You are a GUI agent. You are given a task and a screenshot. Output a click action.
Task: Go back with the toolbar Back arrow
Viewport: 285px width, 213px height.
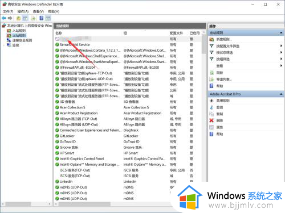click(x=4, y=18)
